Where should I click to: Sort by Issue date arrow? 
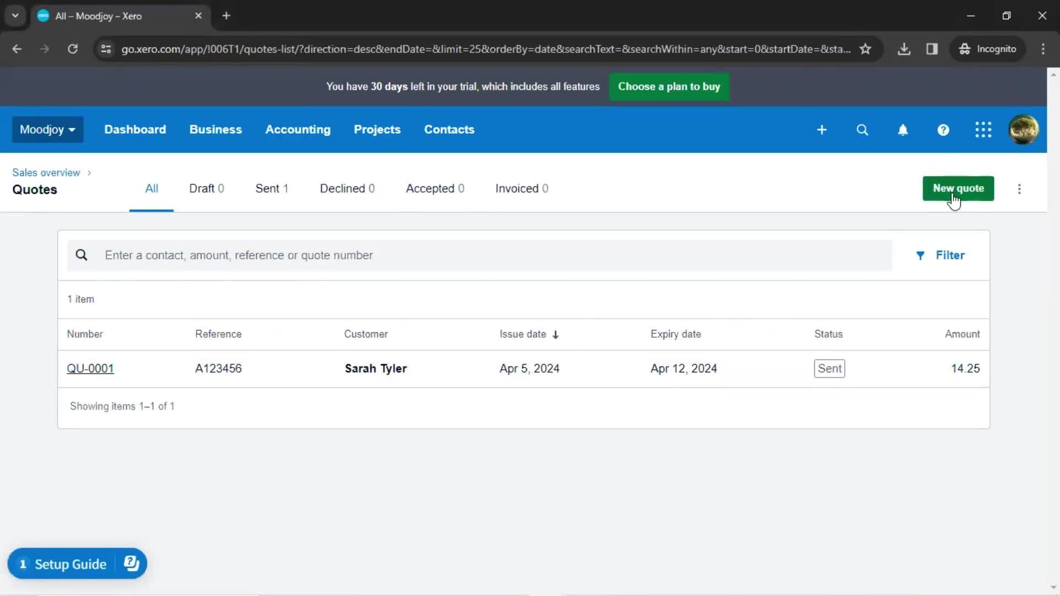tap(555, 334)
